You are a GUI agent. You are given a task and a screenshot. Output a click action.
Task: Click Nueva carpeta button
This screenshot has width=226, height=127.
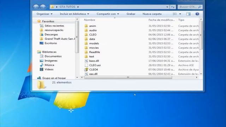[152, 14]
